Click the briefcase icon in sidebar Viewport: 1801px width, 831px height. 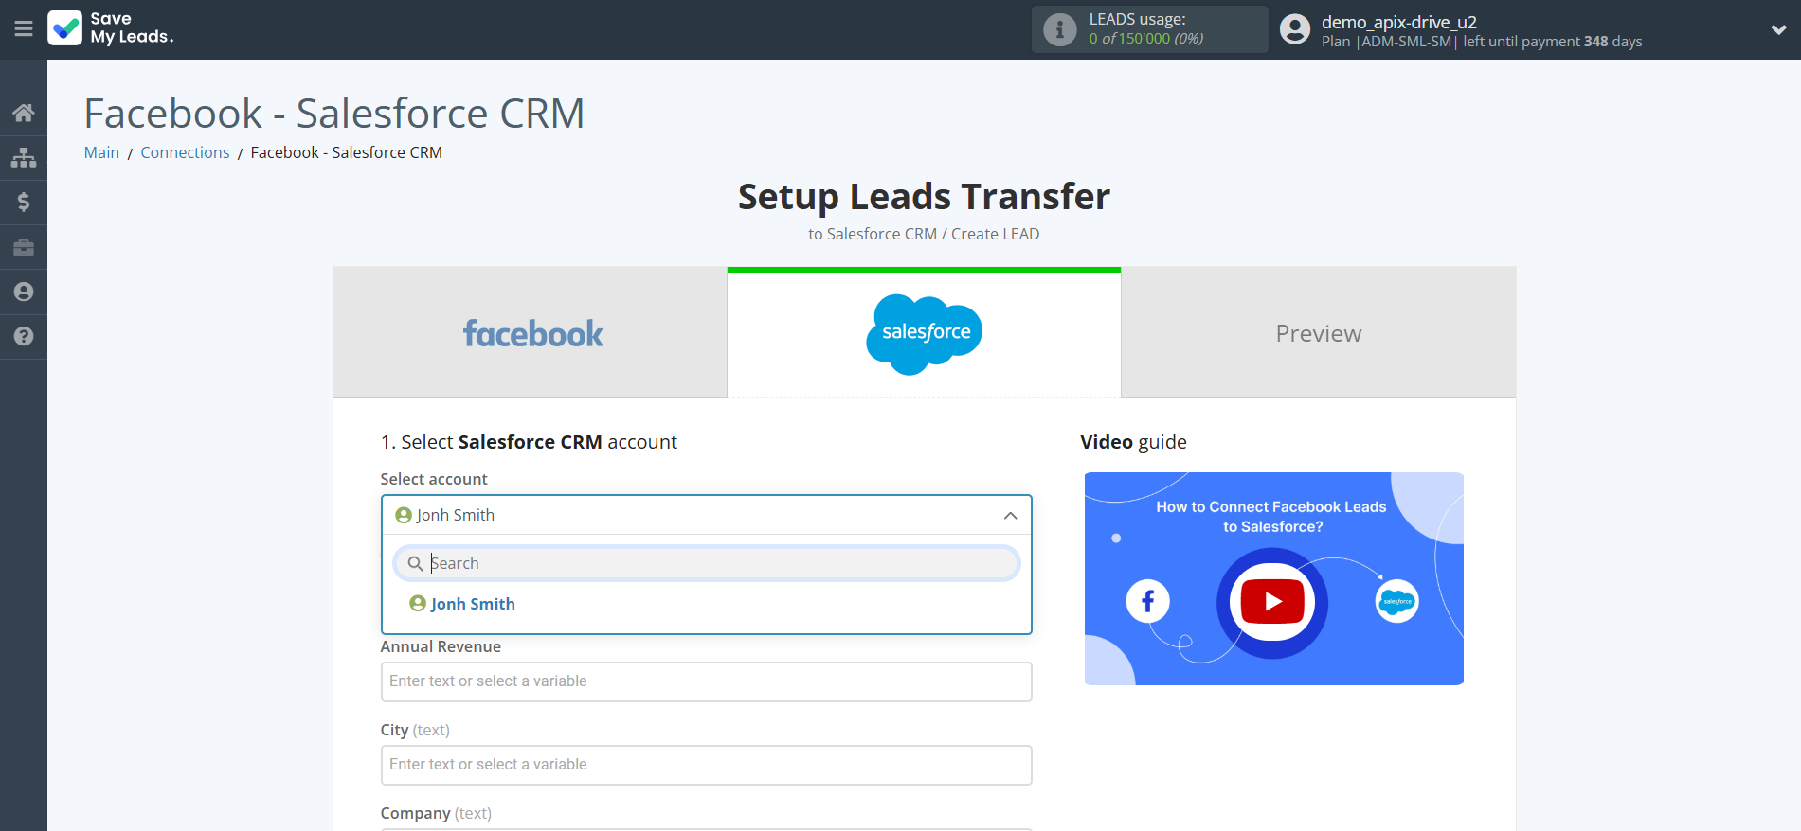[24, 247]
